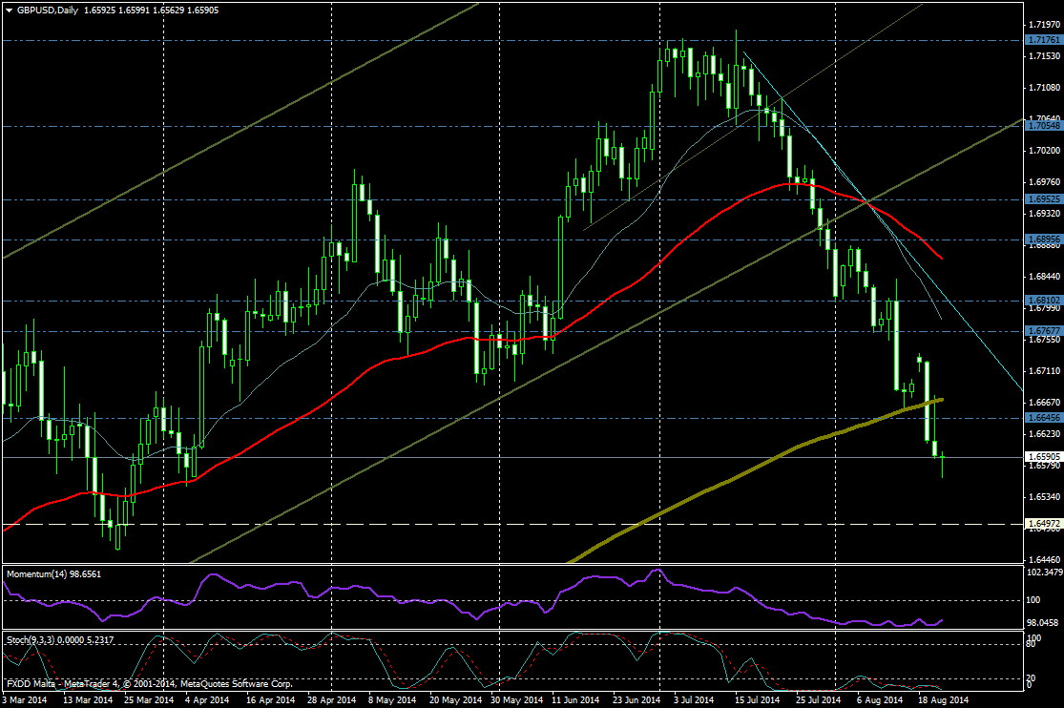
Task: Select the 11 Jun 2014 date marker
Action: (575, 699)
